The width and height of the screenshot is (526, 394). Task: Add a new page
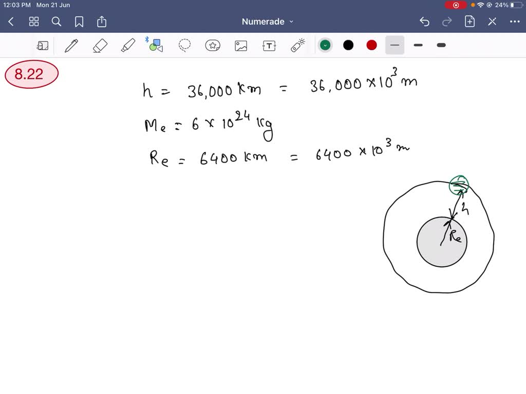[469, 22]
